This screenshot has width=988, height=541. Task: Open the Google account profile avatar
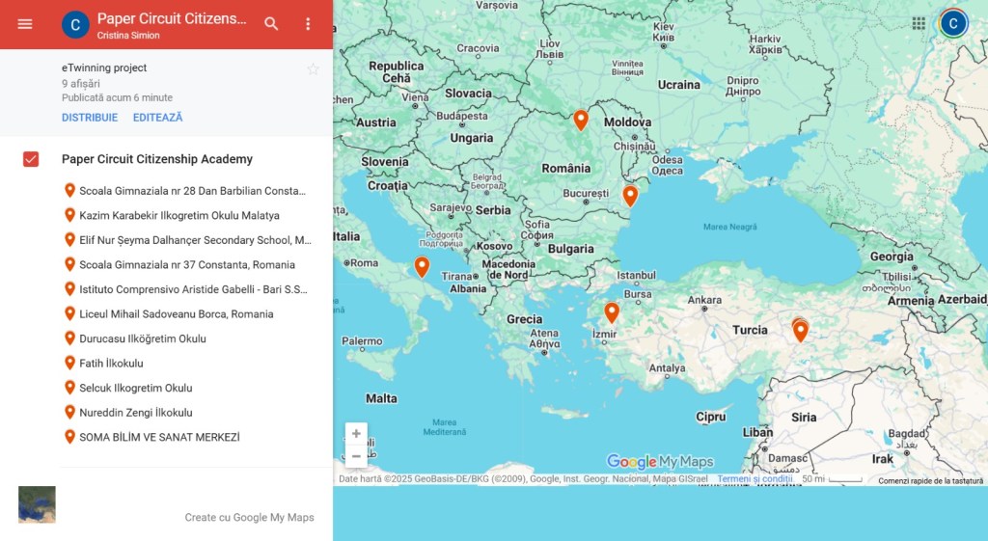953,23
